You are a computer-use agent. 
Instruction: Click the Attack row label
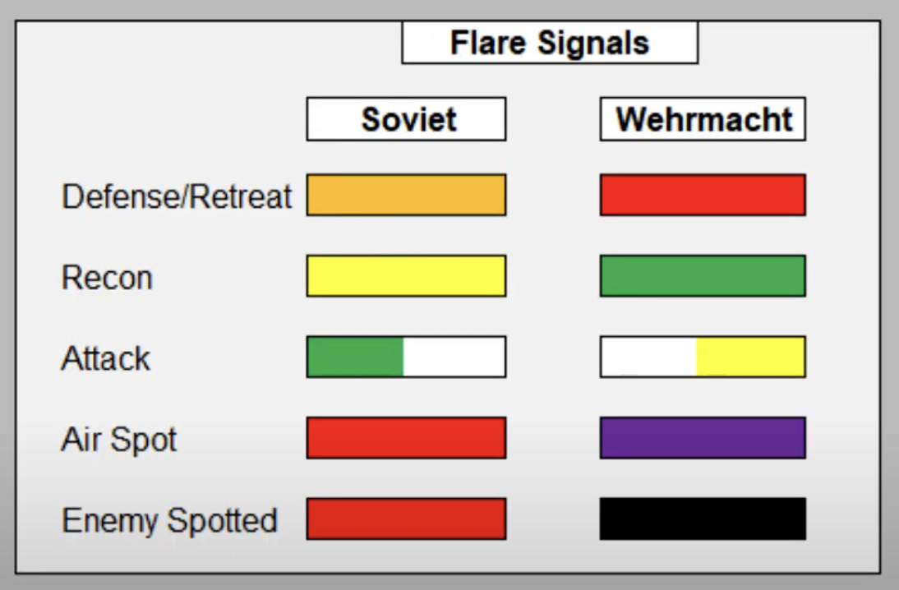106,358
